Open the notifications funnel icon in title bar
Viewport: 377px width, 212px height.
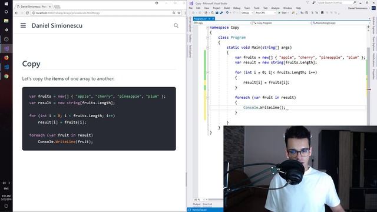tap(307, 2)
